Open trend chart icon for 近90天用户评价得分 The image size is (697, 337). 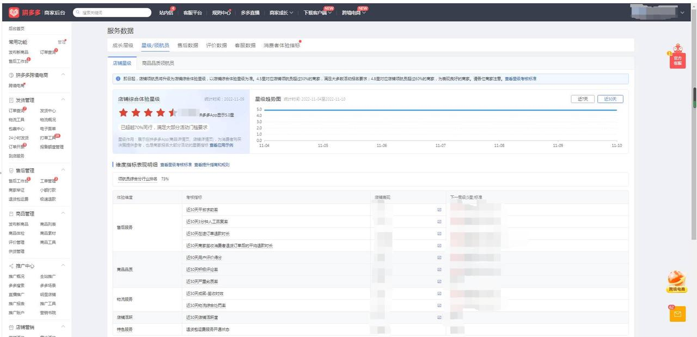click(x=439, y=258)
